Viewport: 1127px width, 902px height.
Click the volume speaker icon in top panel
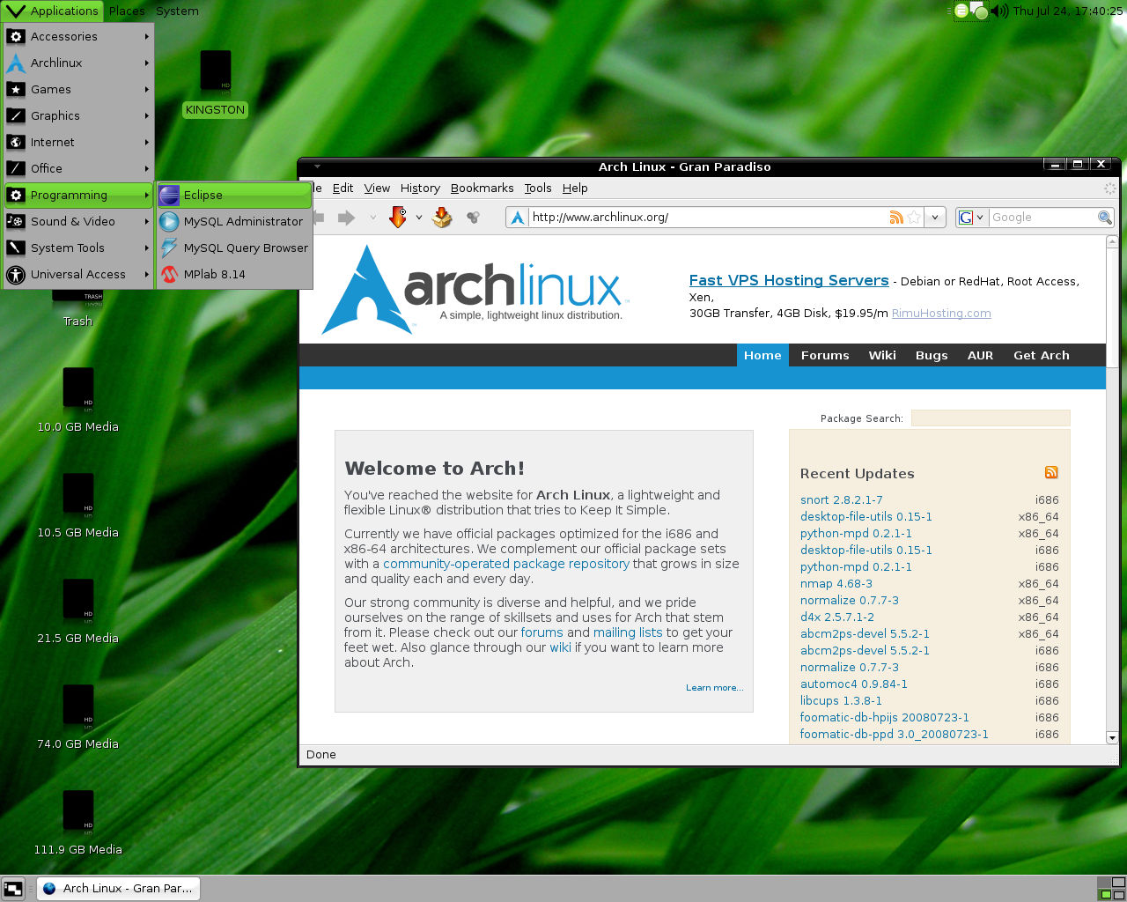coord(999,11)
